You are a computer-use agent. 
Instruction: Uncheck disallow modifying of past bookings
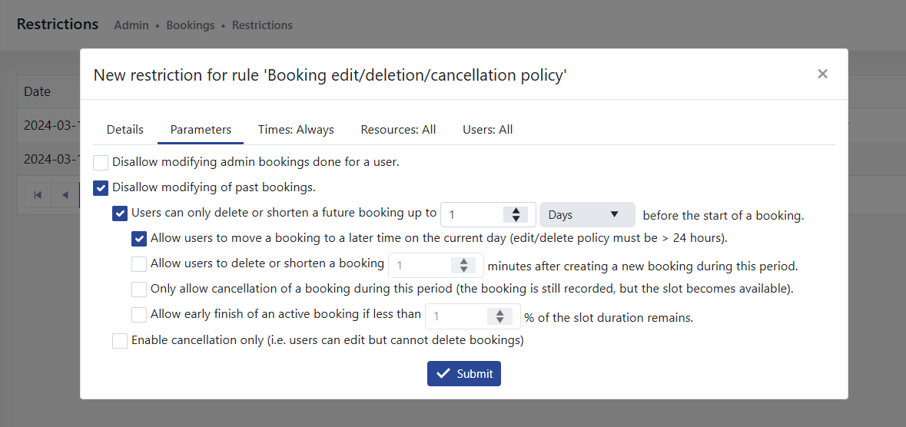tap(101, 187)
